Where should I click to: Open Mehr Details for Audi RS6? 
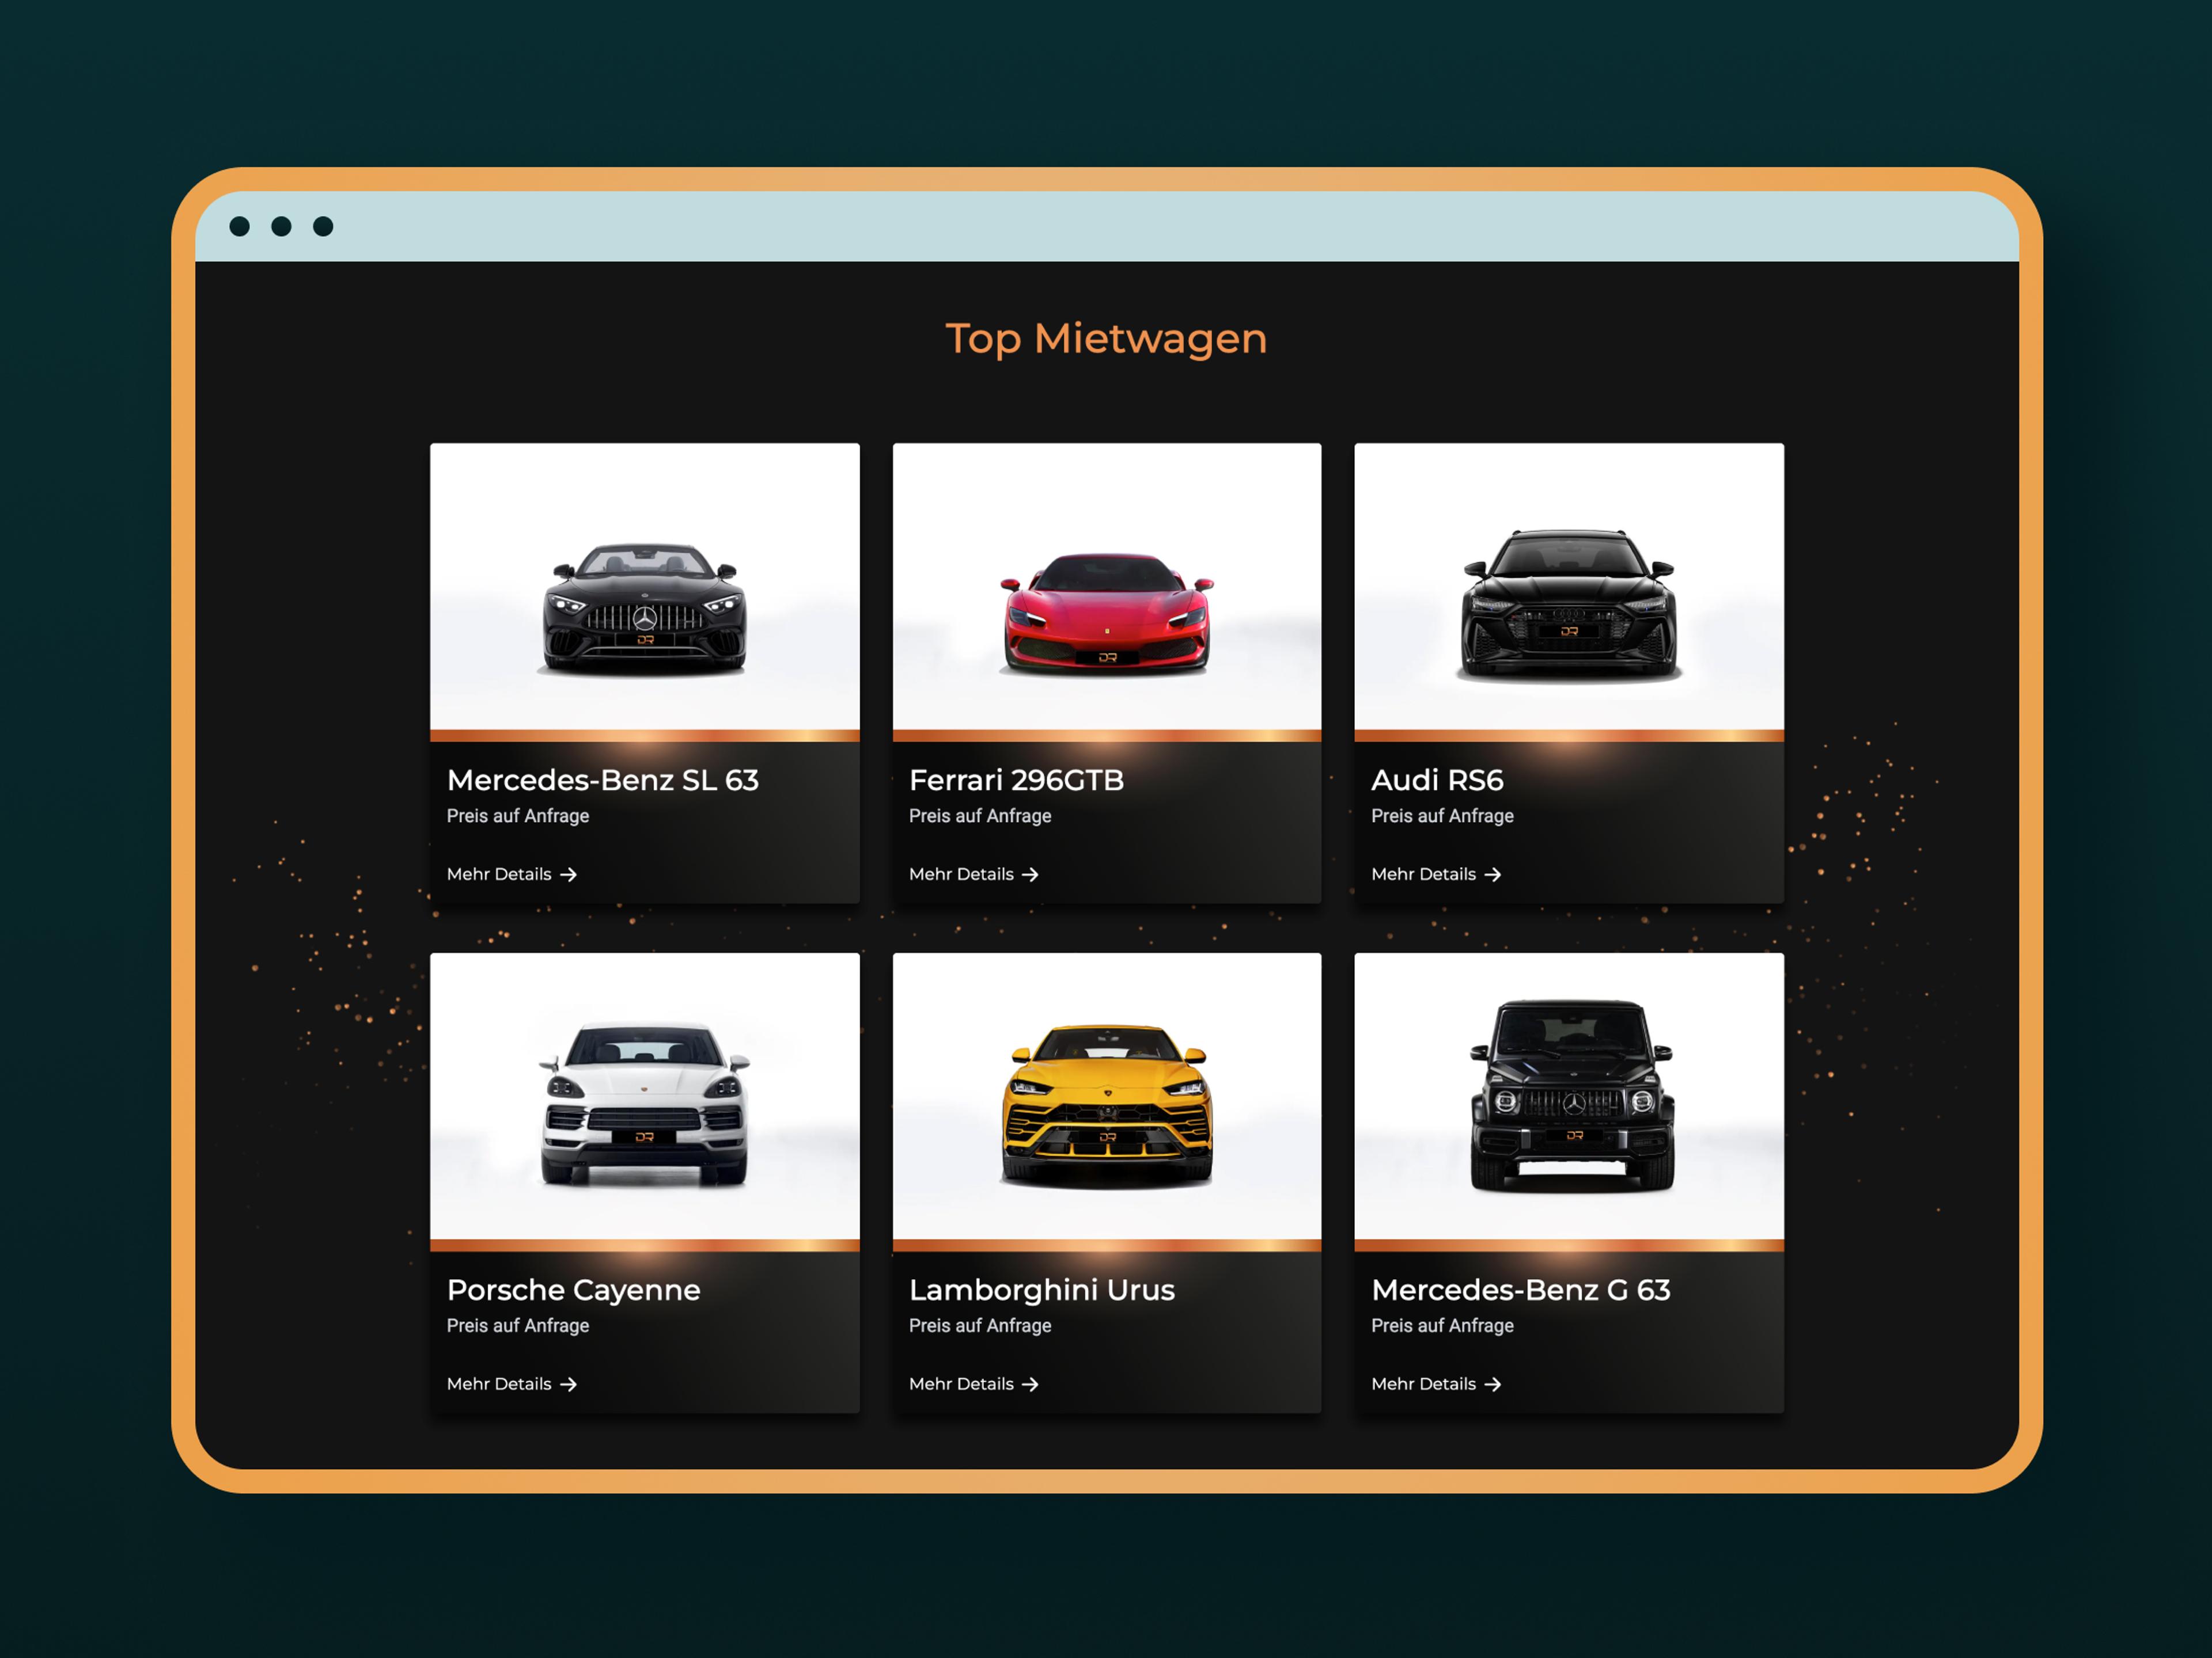point(1424,874)
